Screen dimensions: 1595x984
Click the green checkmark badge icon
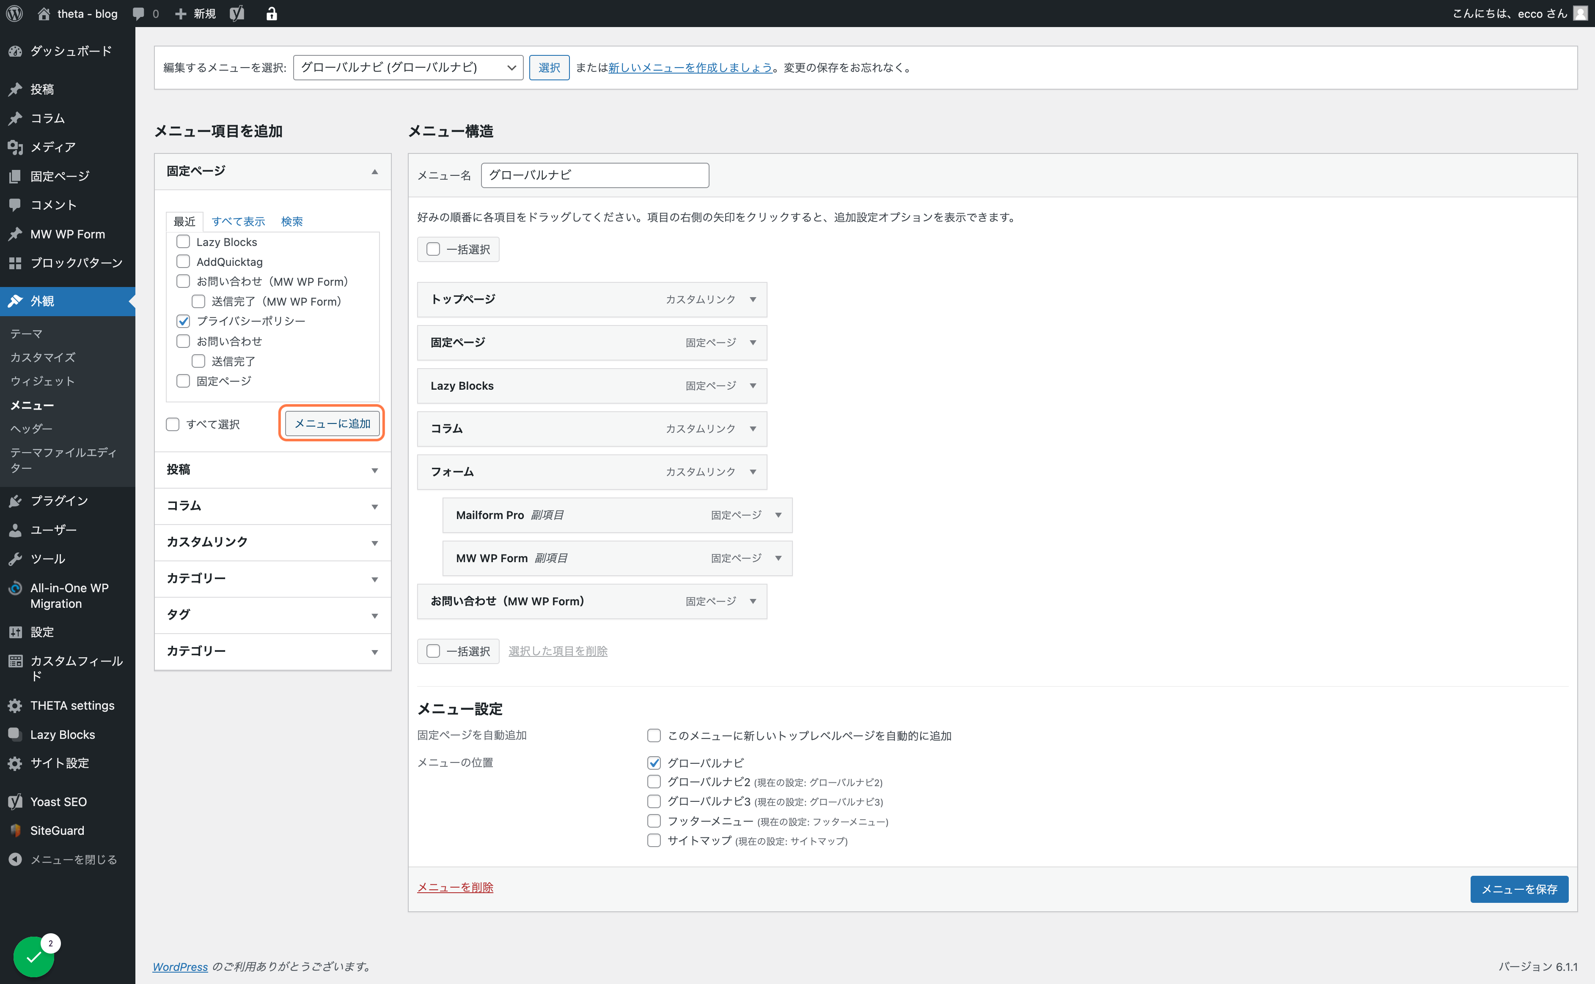(34, 957)
